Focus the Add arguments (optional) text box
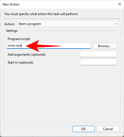This screenshot has width=124, height=137. (98, 54)
